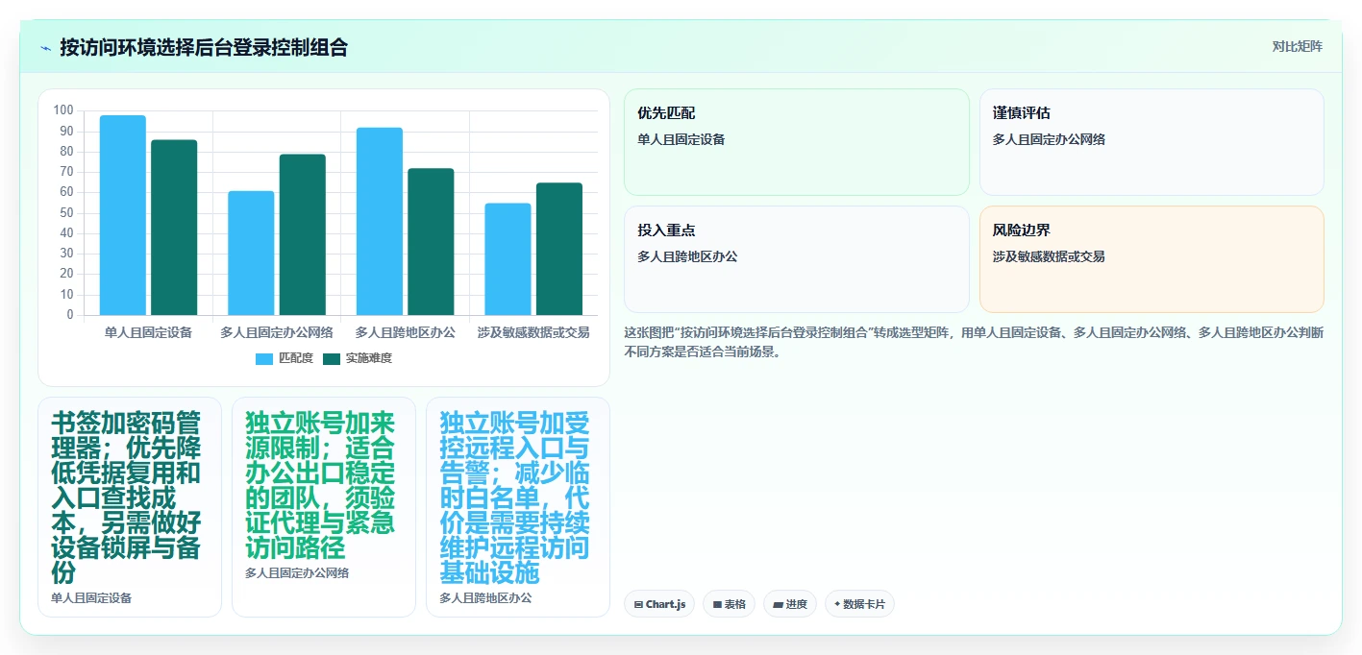Click the x-axis label 单人且固定设备

148,332
